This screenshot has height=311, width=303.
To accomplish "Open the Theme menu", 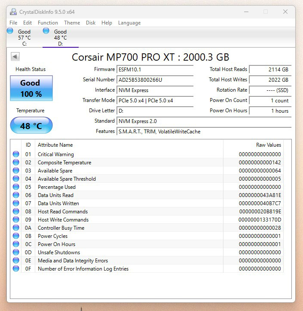I will (72, 23).
